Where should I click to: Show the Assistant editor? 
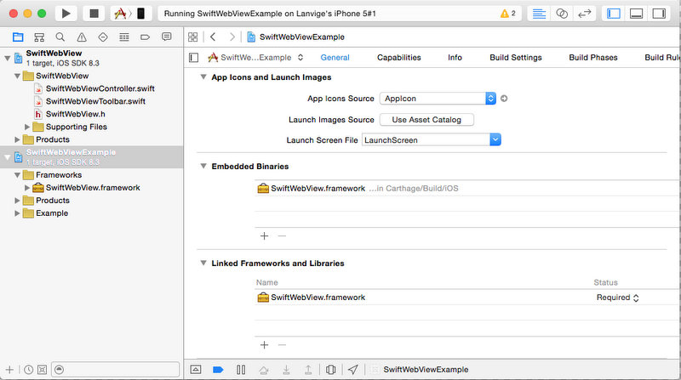pos(562,14)
